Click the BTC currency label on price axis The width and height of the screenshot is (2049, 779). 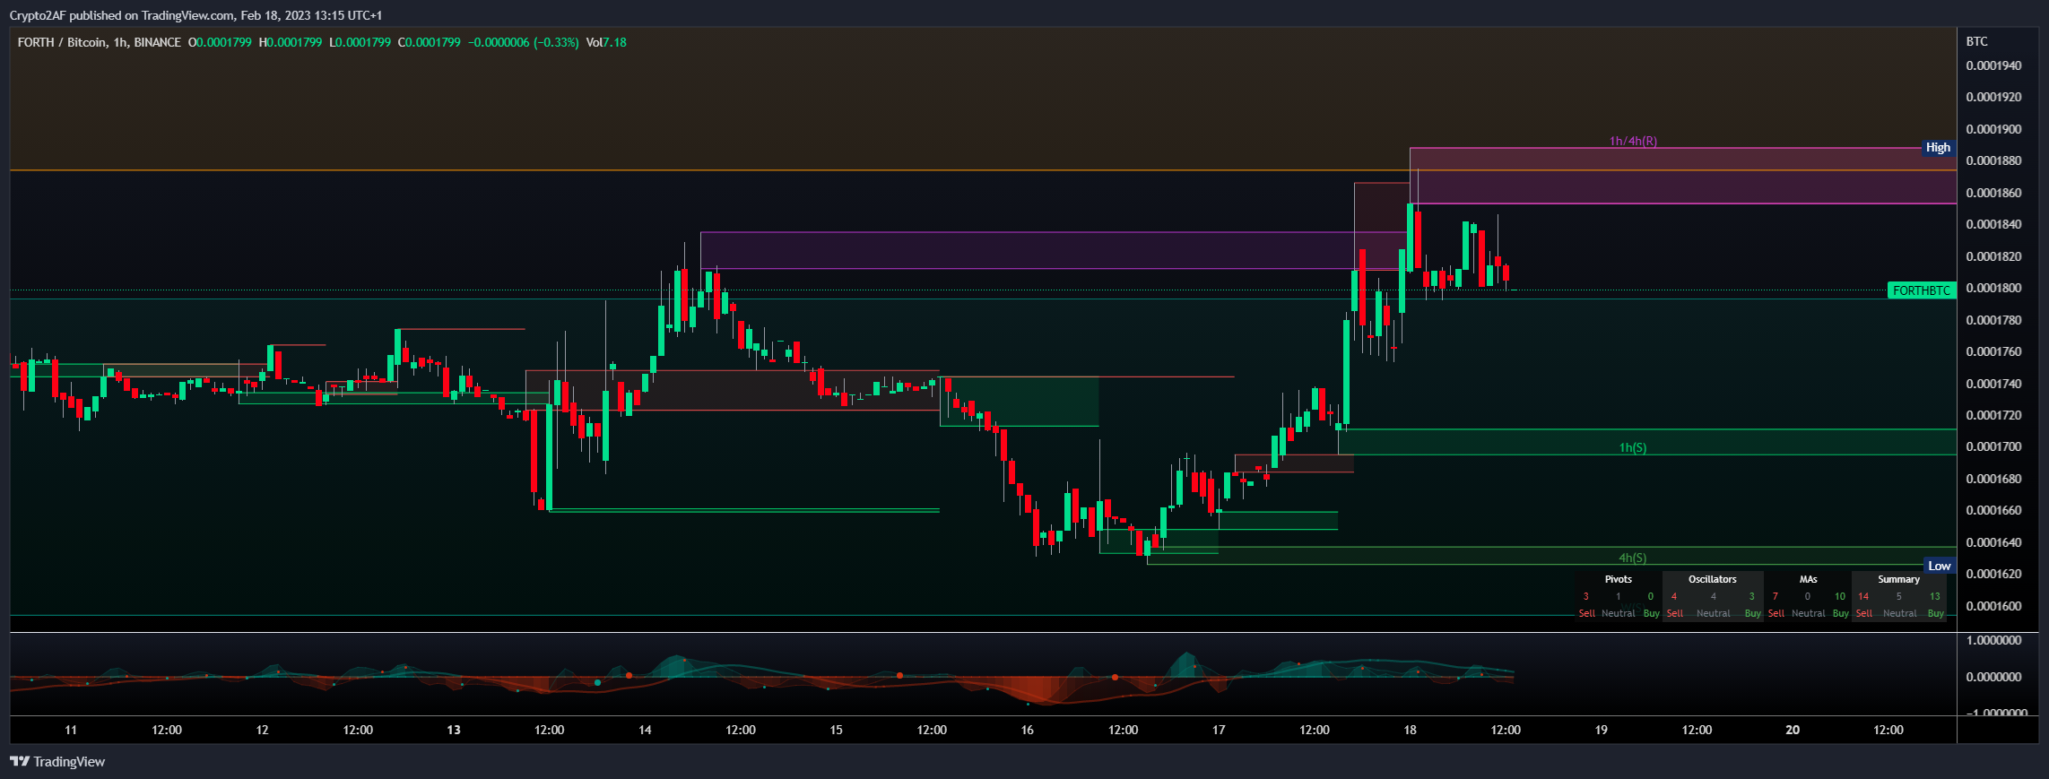pos(1976,41)
